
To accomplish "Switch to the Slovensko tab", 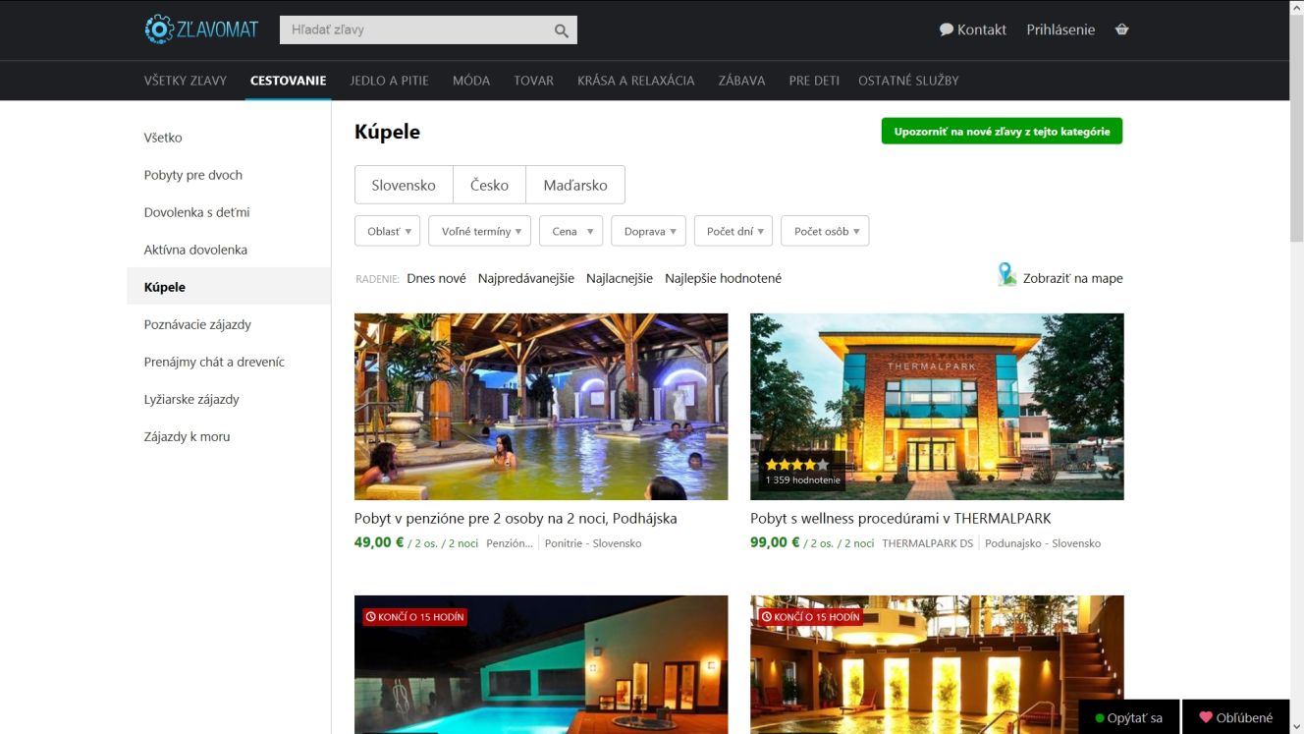I will pyautogui.click(x=404, y=185).
